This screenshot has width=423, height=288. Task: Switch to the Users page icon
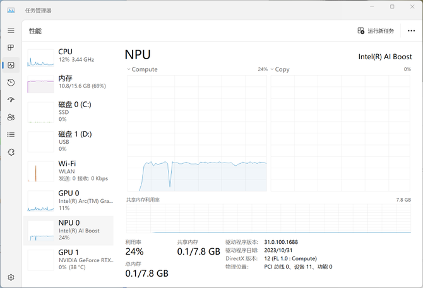tap(11, 117)
